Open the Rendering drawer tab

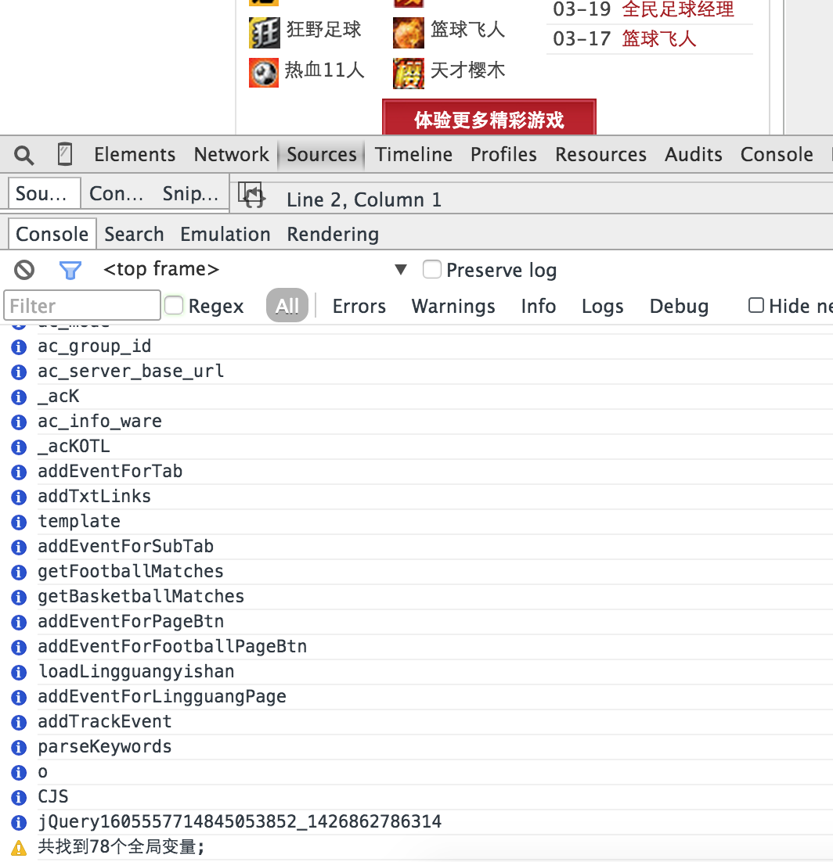coord(333,234)
